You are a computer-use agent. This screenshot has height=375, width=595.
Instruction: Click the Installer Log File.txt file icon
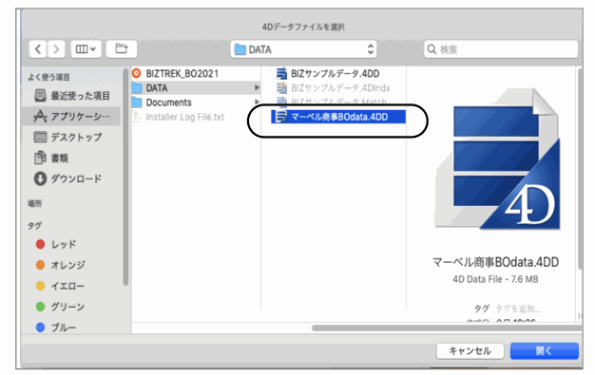[x=137, y=117]
